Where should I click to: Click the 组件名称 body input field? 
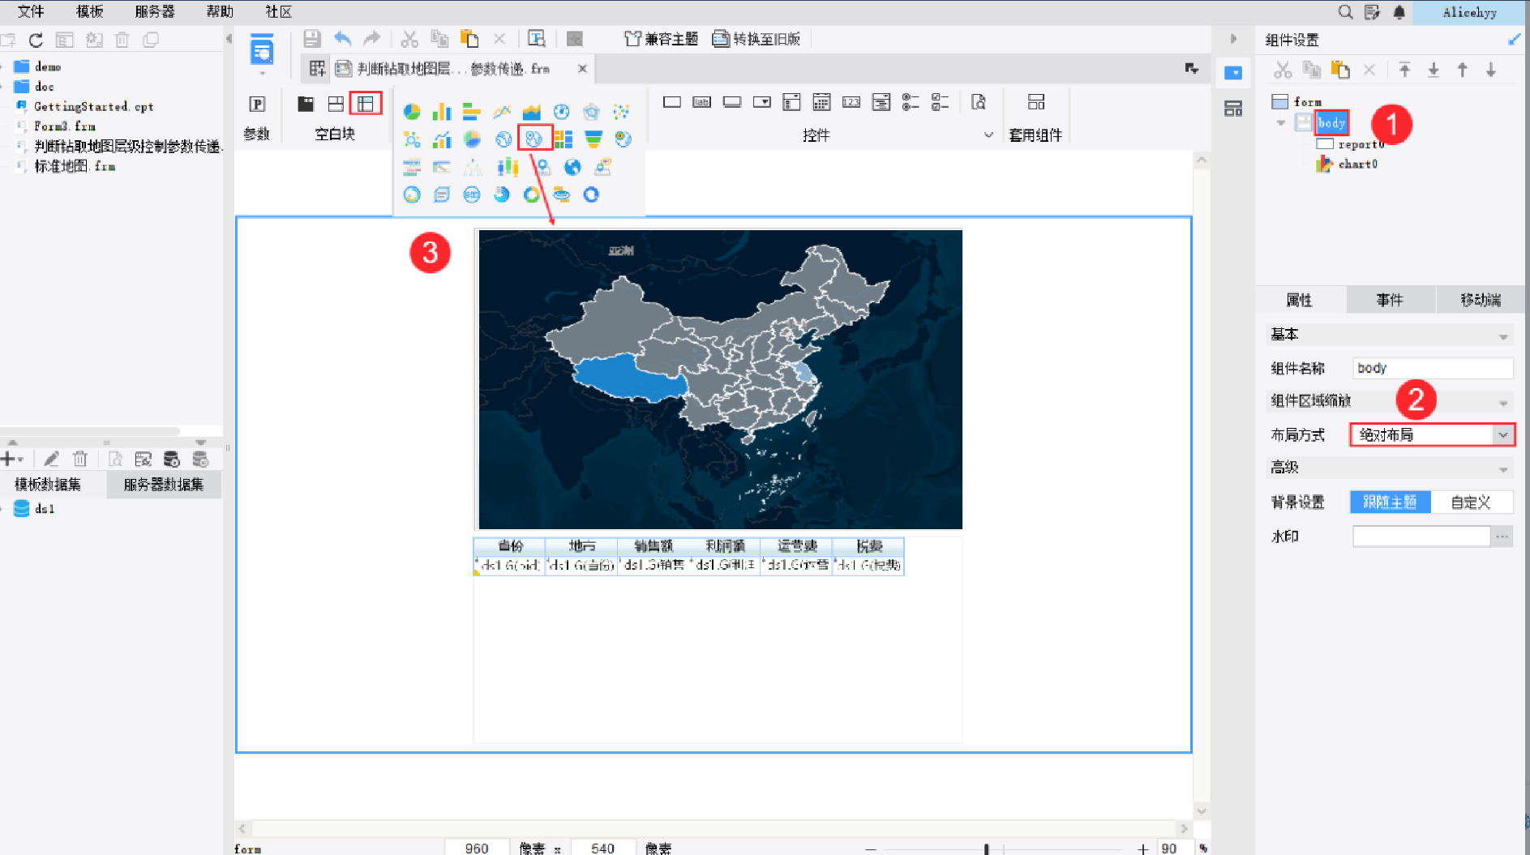point(1432,369)
